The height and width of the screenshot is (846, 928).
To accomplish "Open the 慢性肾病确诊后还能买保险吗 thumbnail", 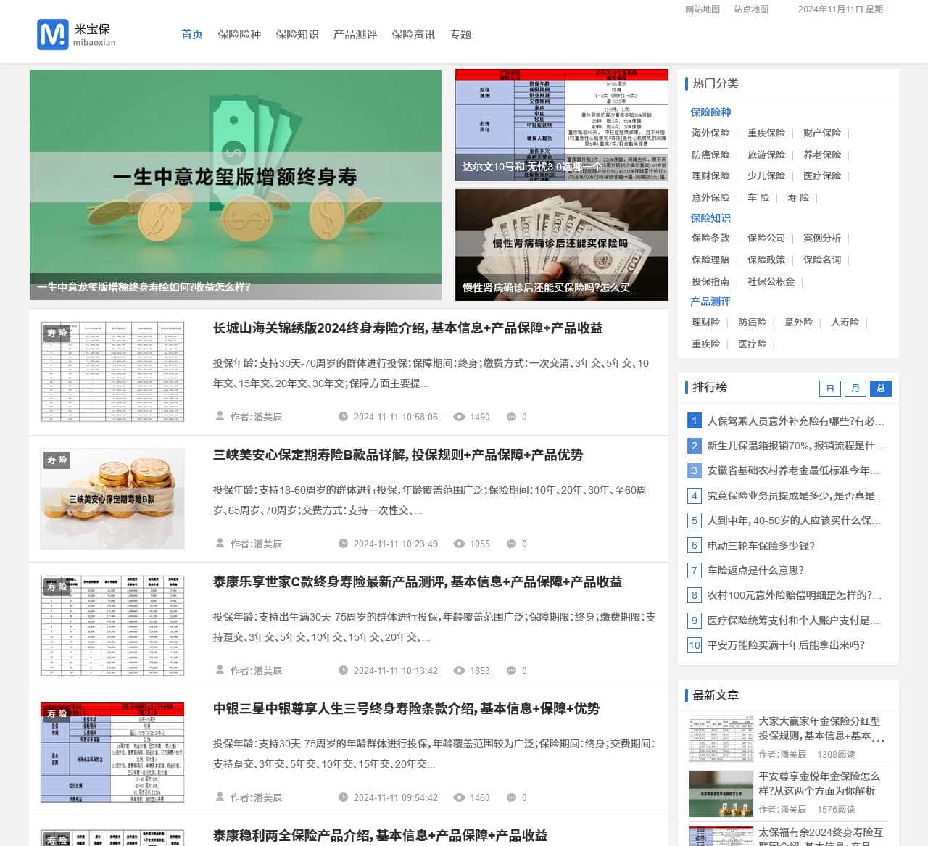I will pos(562,245).
